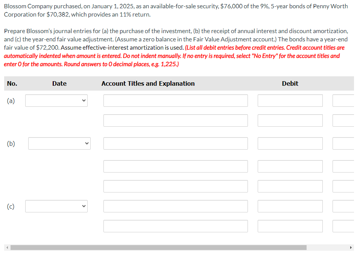The height and width of the screenshot is (253, 357).
Task: Open the date dropdown for entry (c)
Action: point(56,206)
